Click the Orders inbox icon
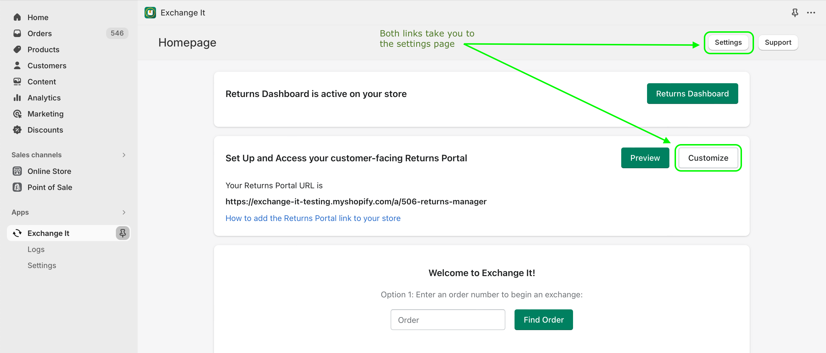This screenshot has height=353, width=826. [17, 33]
